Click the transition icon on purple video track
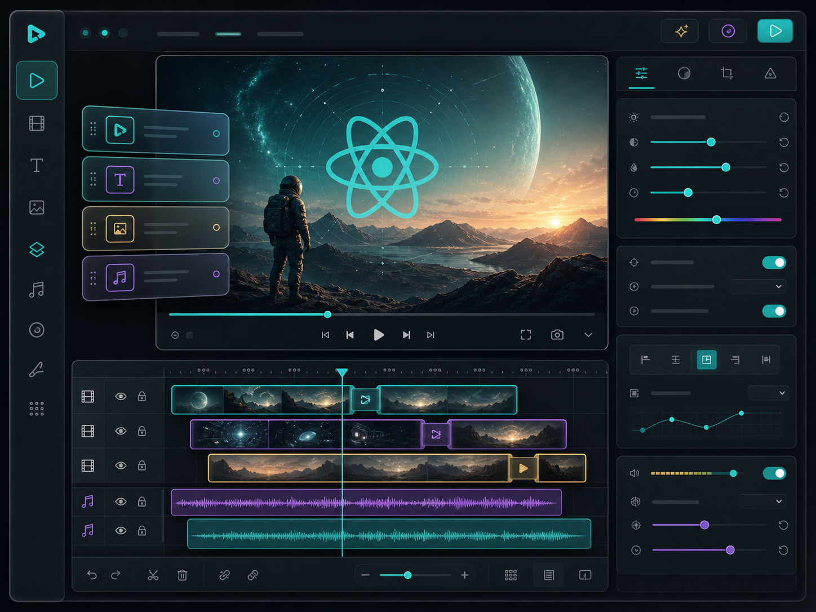Viewport: 816px width, 612px height. coord(436,434)
